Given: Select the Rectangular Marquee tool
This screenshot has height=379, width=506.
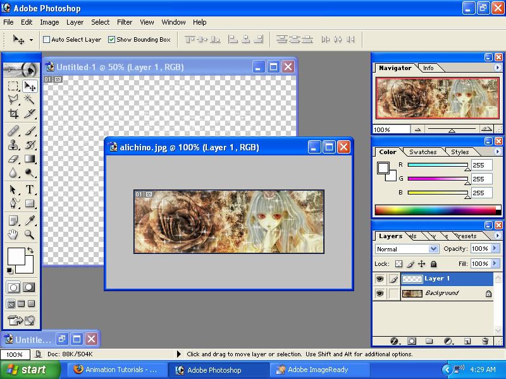Looking at the screenshot, I should 13,86.
